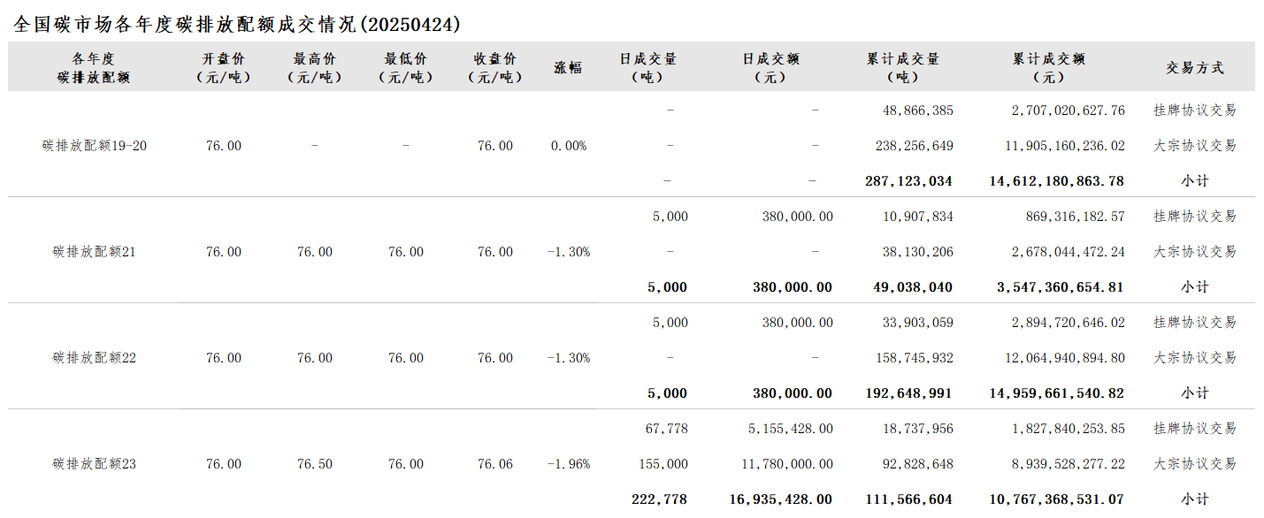Click the 碳排放配额19-20 row label
Image resolution: width=1264 pixels, height=518 pixels.
click(x=95, y=146)
